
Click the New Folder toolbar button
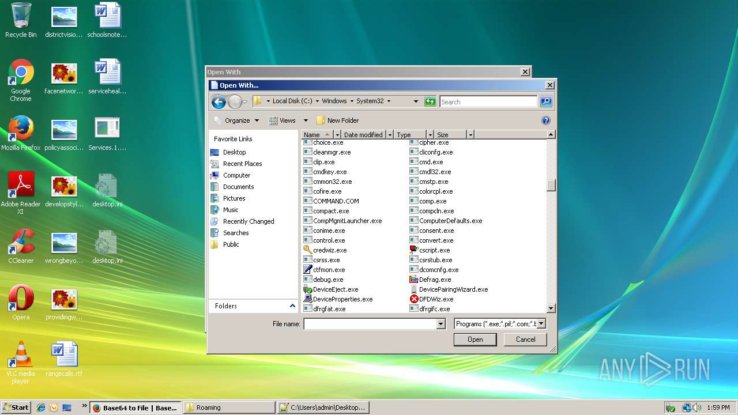[x=337, y=120]
